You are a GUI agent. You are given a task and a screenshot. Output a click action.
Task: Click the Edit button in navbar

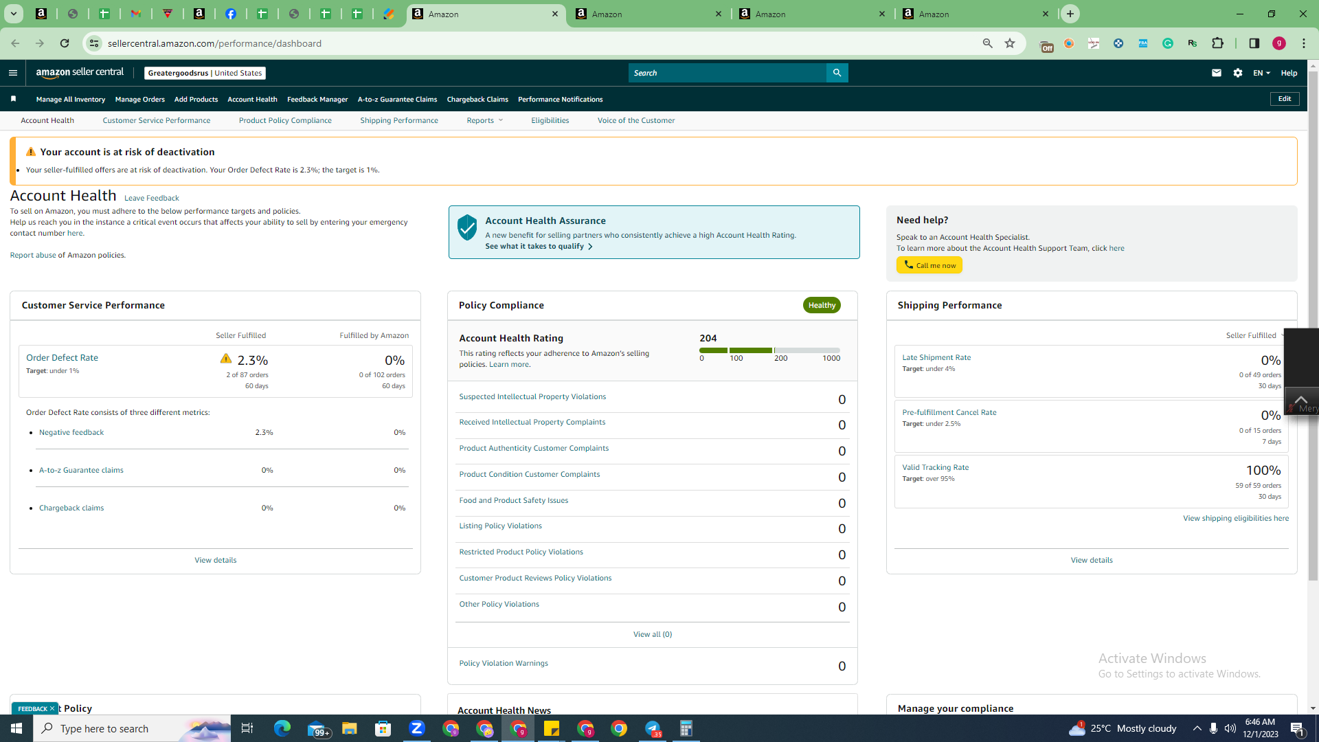(x=1285, y=99)
